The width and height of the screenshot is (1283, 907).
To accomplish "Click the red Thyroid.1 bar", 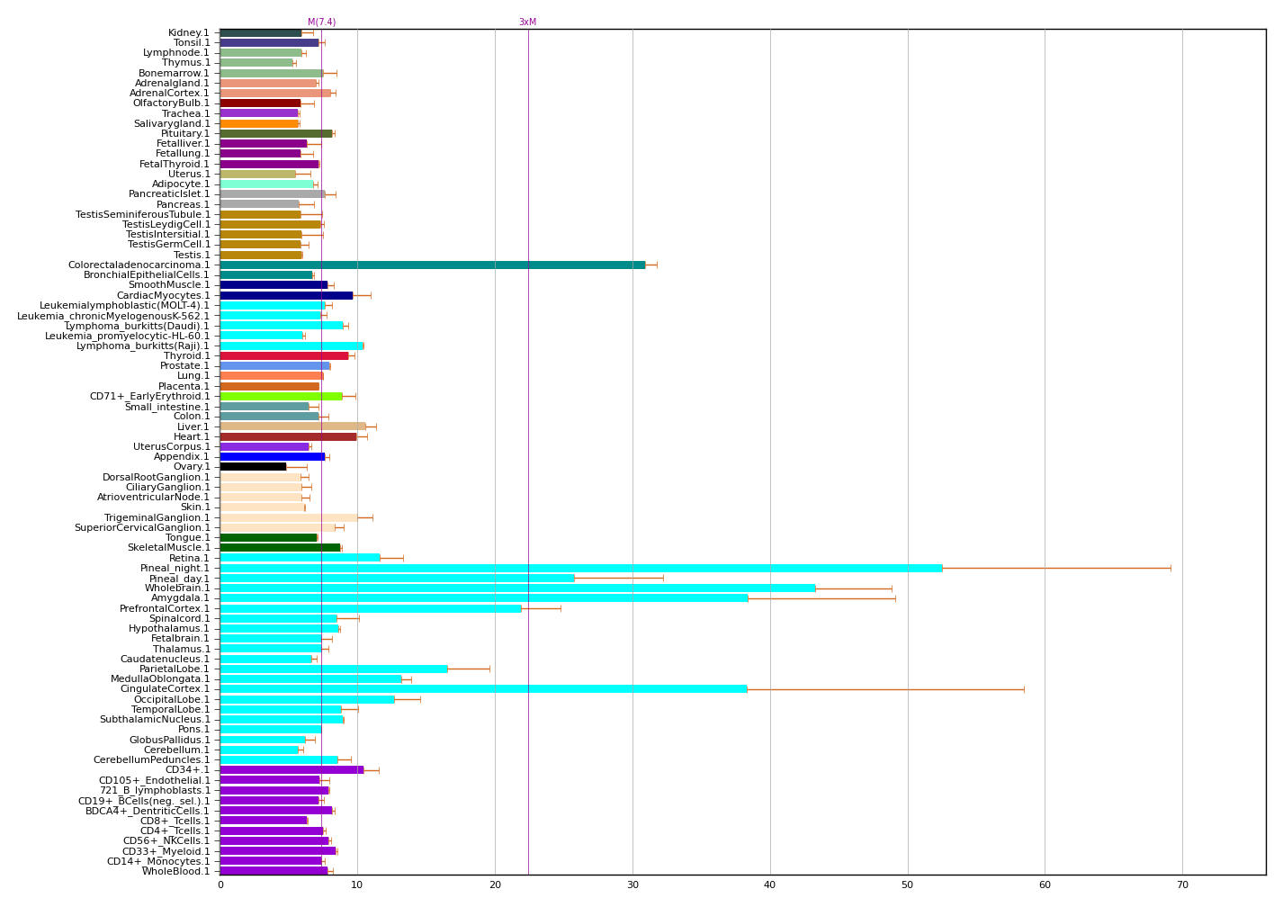I will click(x=283, y=355).
